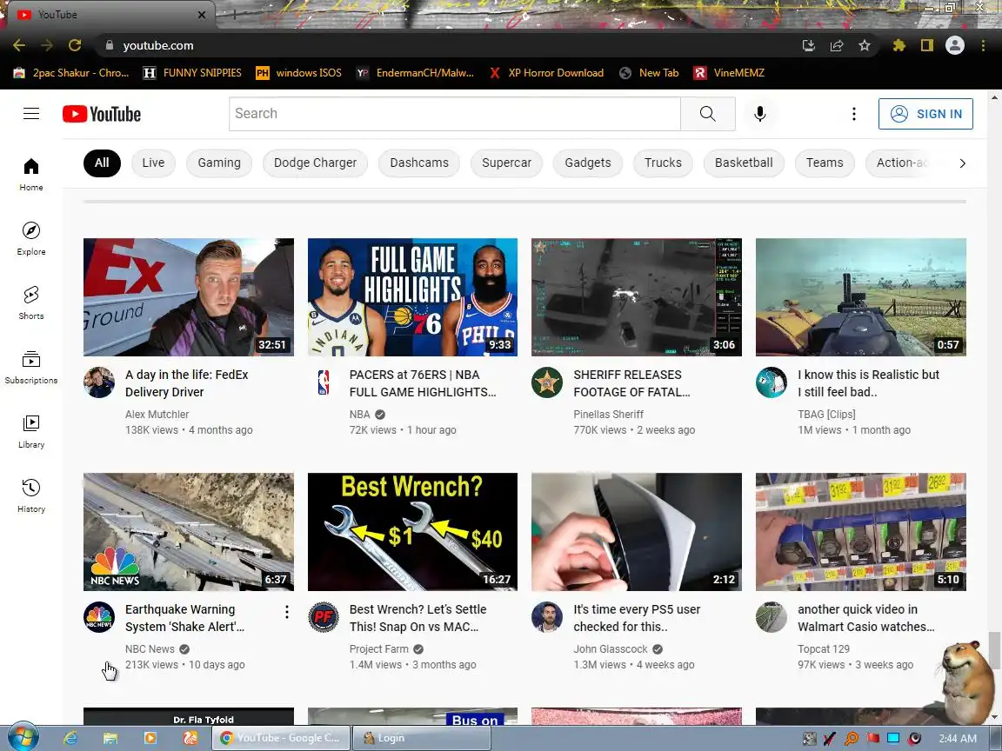Select the Supercar chip
Viewport: 1002px width, 751px height.
(507, 163)
